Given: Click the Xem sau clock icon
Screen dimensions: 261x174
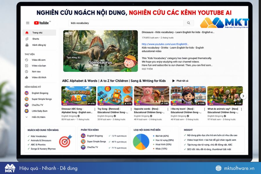Looking at the screenshot, I should [26, 71].
